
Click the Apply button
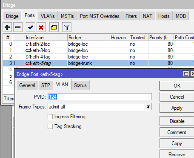click(177, 108)
